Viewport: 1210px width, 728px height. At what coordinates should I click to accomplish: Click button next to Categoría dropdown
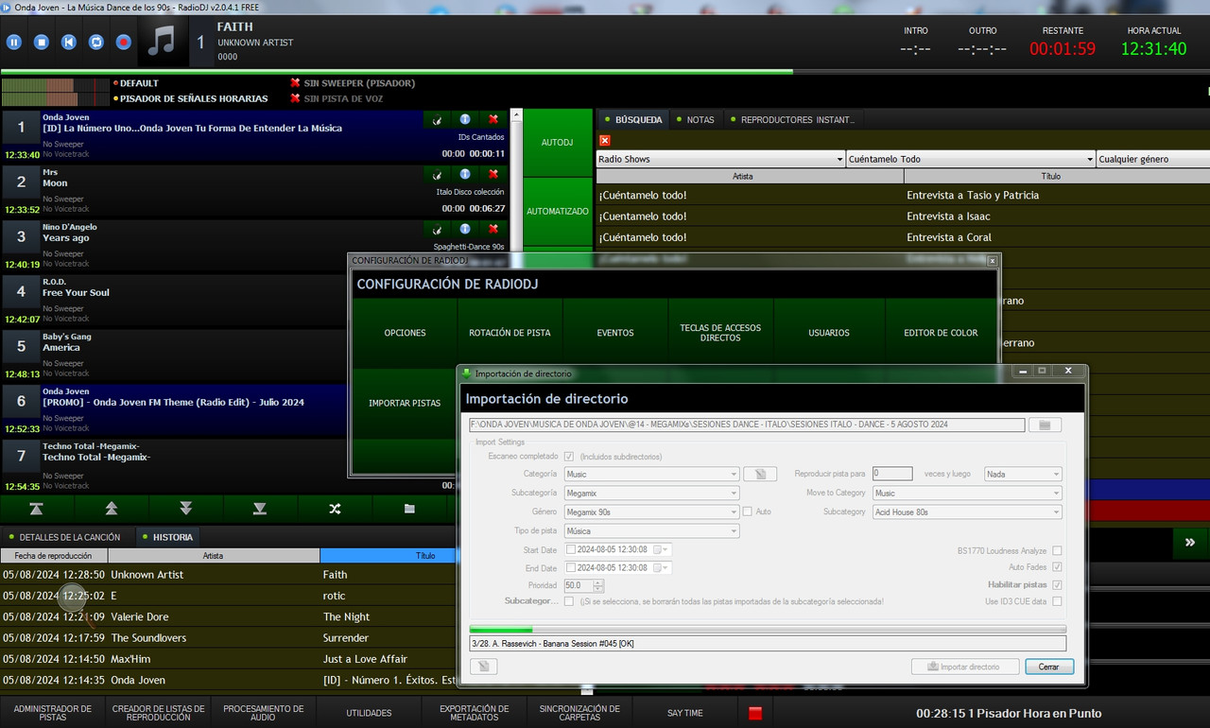(x=760, y=475)
